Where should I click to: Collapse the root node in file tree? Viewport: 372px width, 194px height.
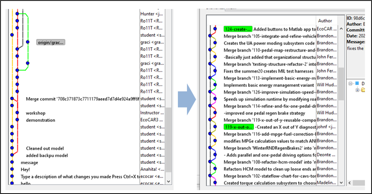(350, 83)
